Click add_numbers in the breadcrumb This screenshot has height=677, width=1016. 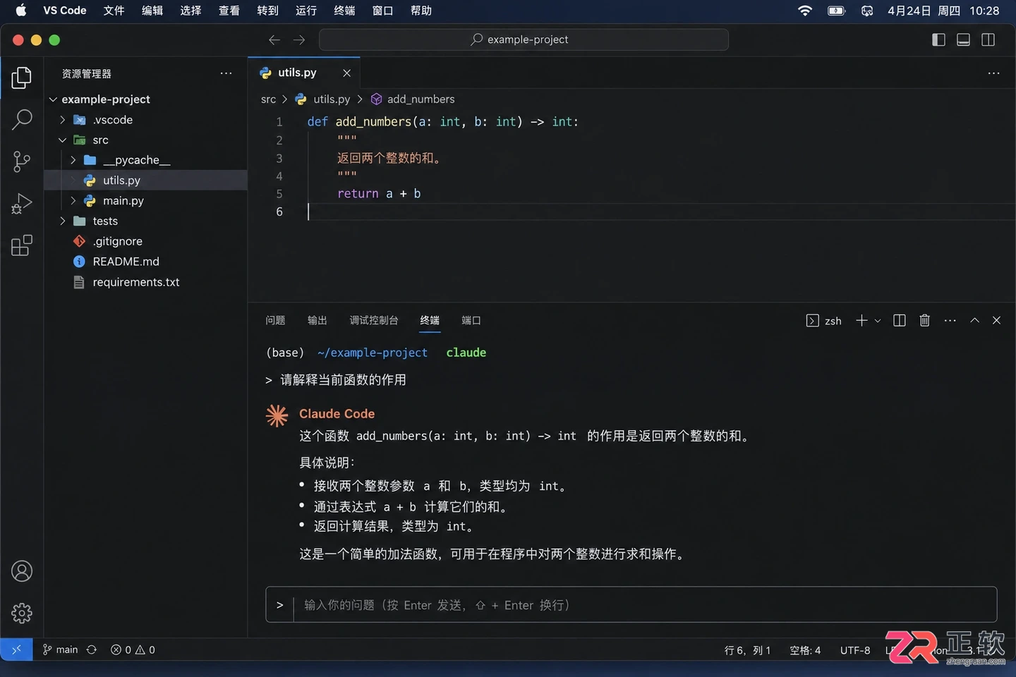421,99
